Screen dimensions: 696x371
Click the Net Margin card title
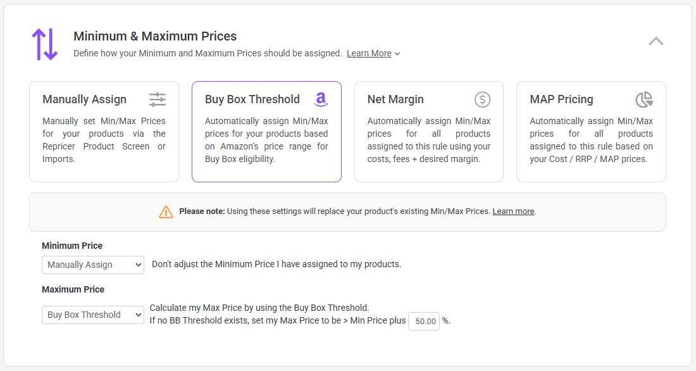[x=395, y=99]
